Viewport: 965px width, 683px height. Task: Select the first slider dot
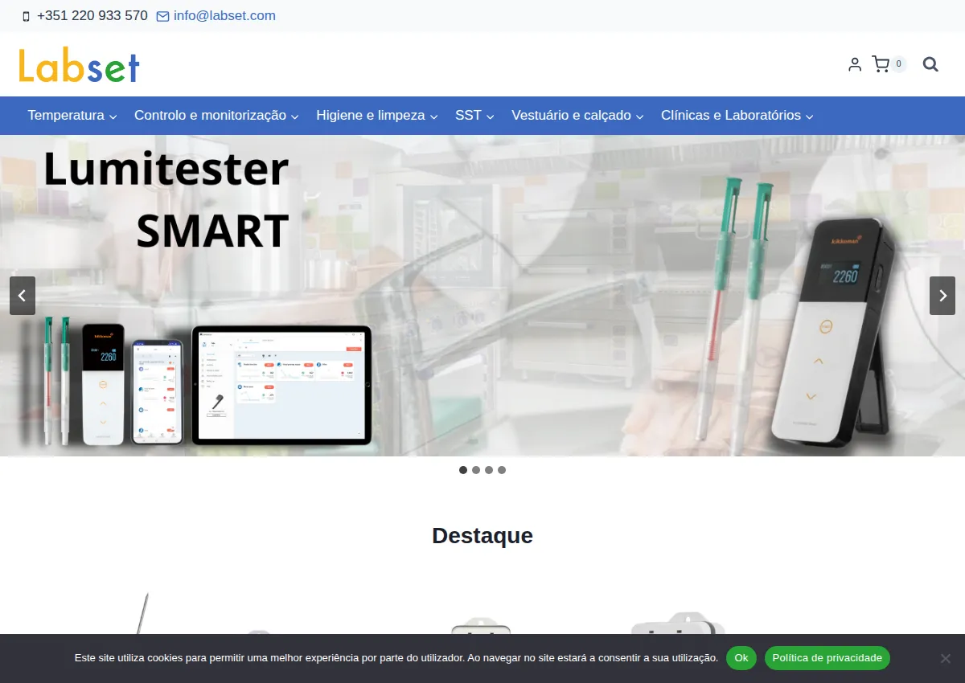[x=463, y=470]
